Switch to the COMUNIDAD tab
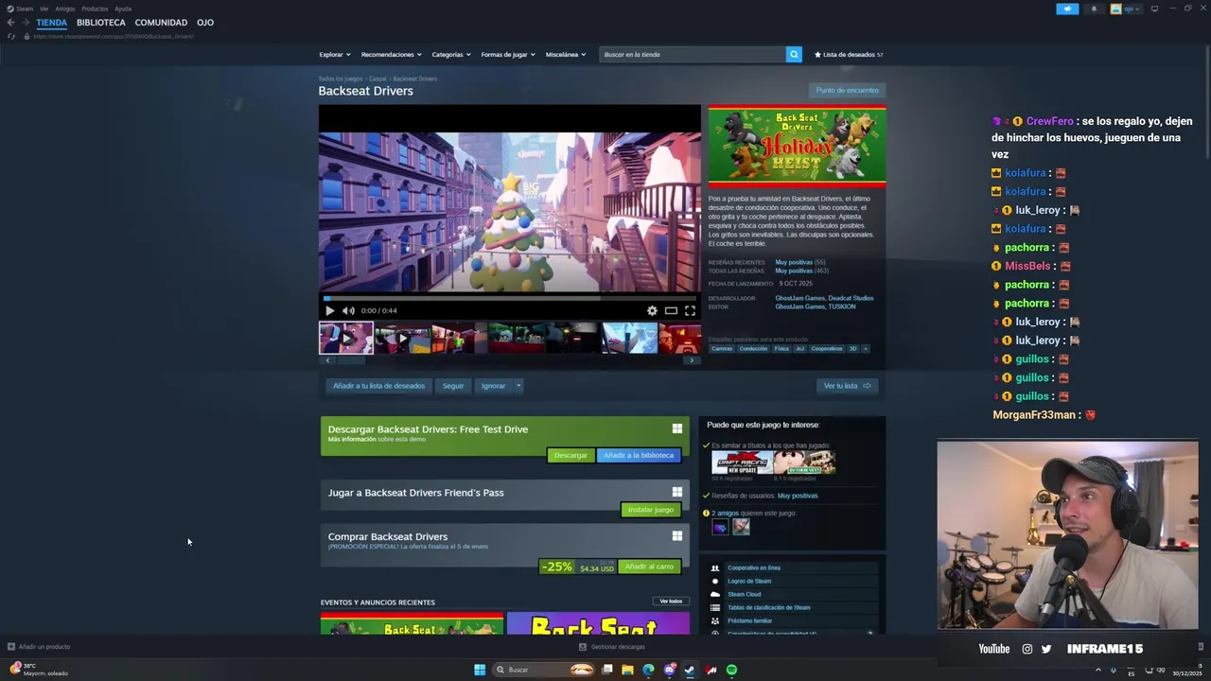The width and height of the screenshot is (1211, 681). (x=161, y=23)
